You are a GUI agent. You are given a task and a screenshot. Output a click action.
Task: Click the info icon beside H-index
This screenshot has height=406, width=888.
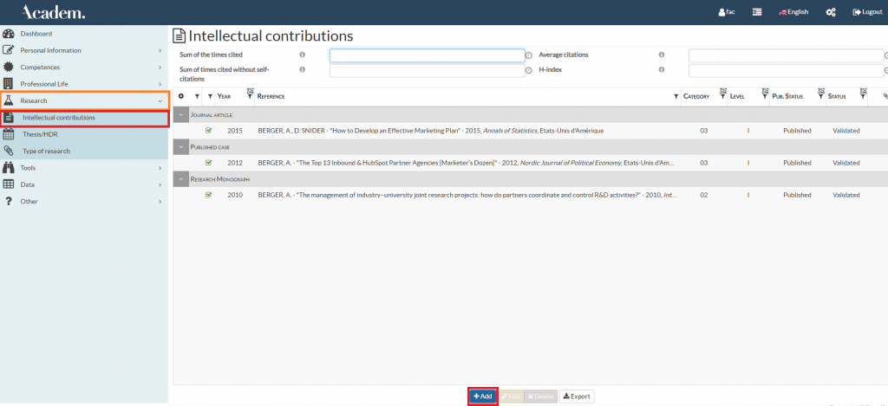[x=661, y=69]
